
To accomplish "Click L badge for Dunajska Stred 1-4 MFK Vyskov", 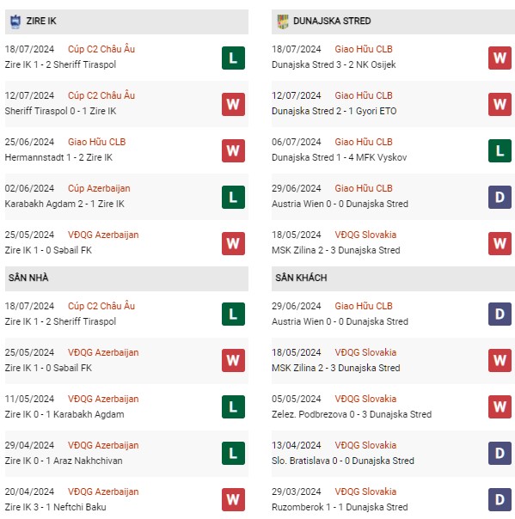I will pyautogui.click(x=500, y=150).
